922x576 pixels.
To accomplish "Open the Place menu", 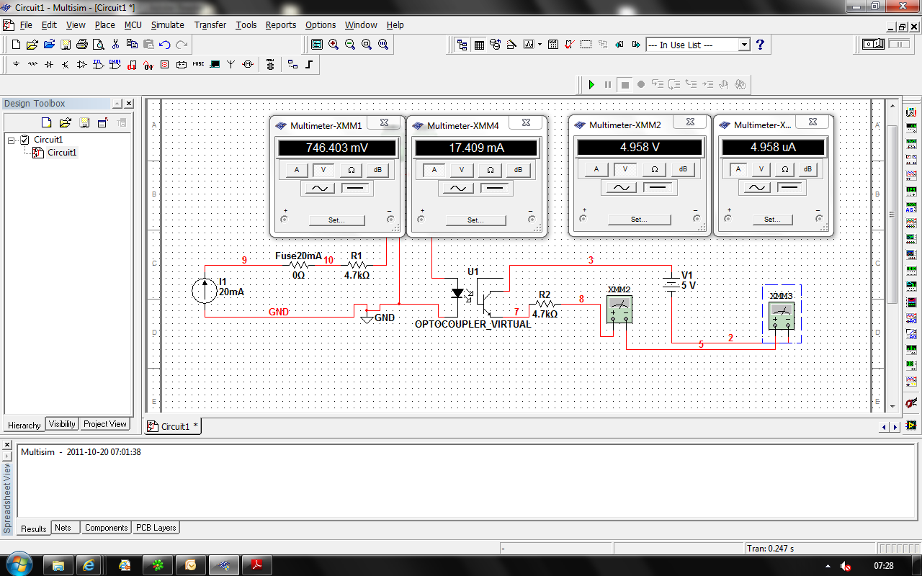I will pos(104,24).
